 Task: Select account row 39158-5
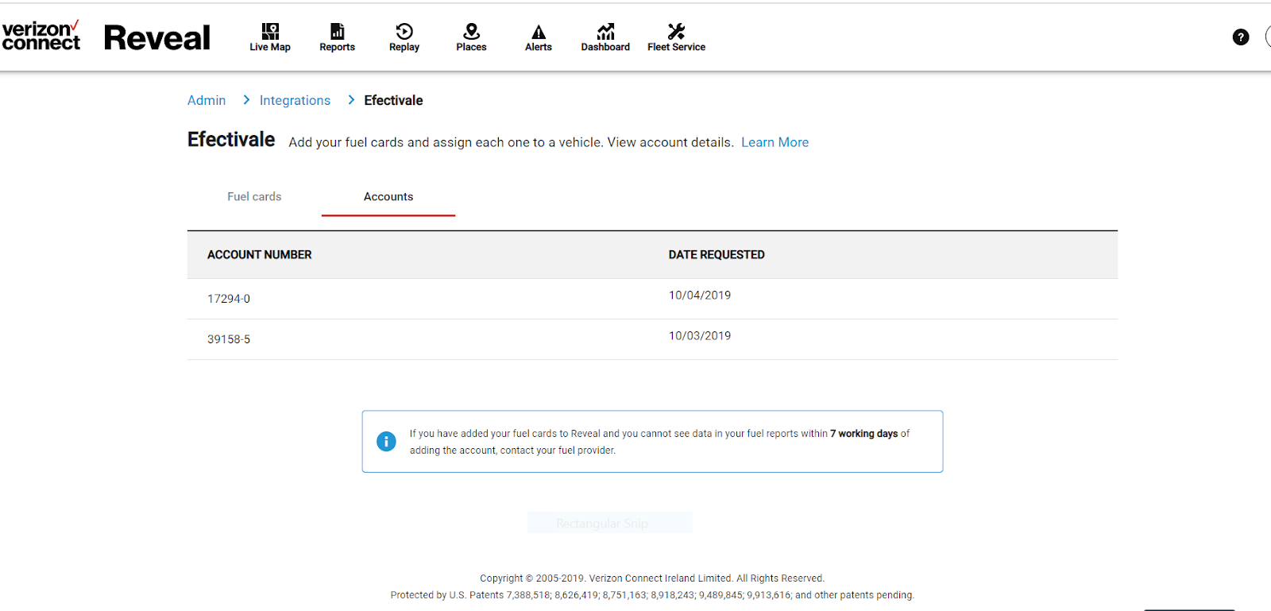point(652,339)
